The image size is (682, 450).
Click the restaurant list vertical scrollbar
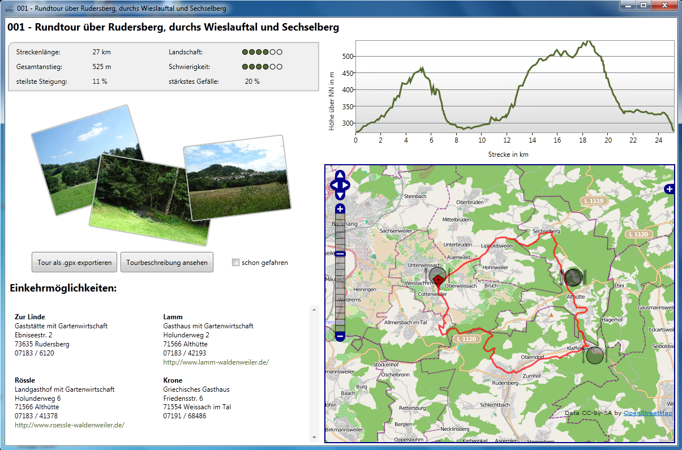(313, 374)
